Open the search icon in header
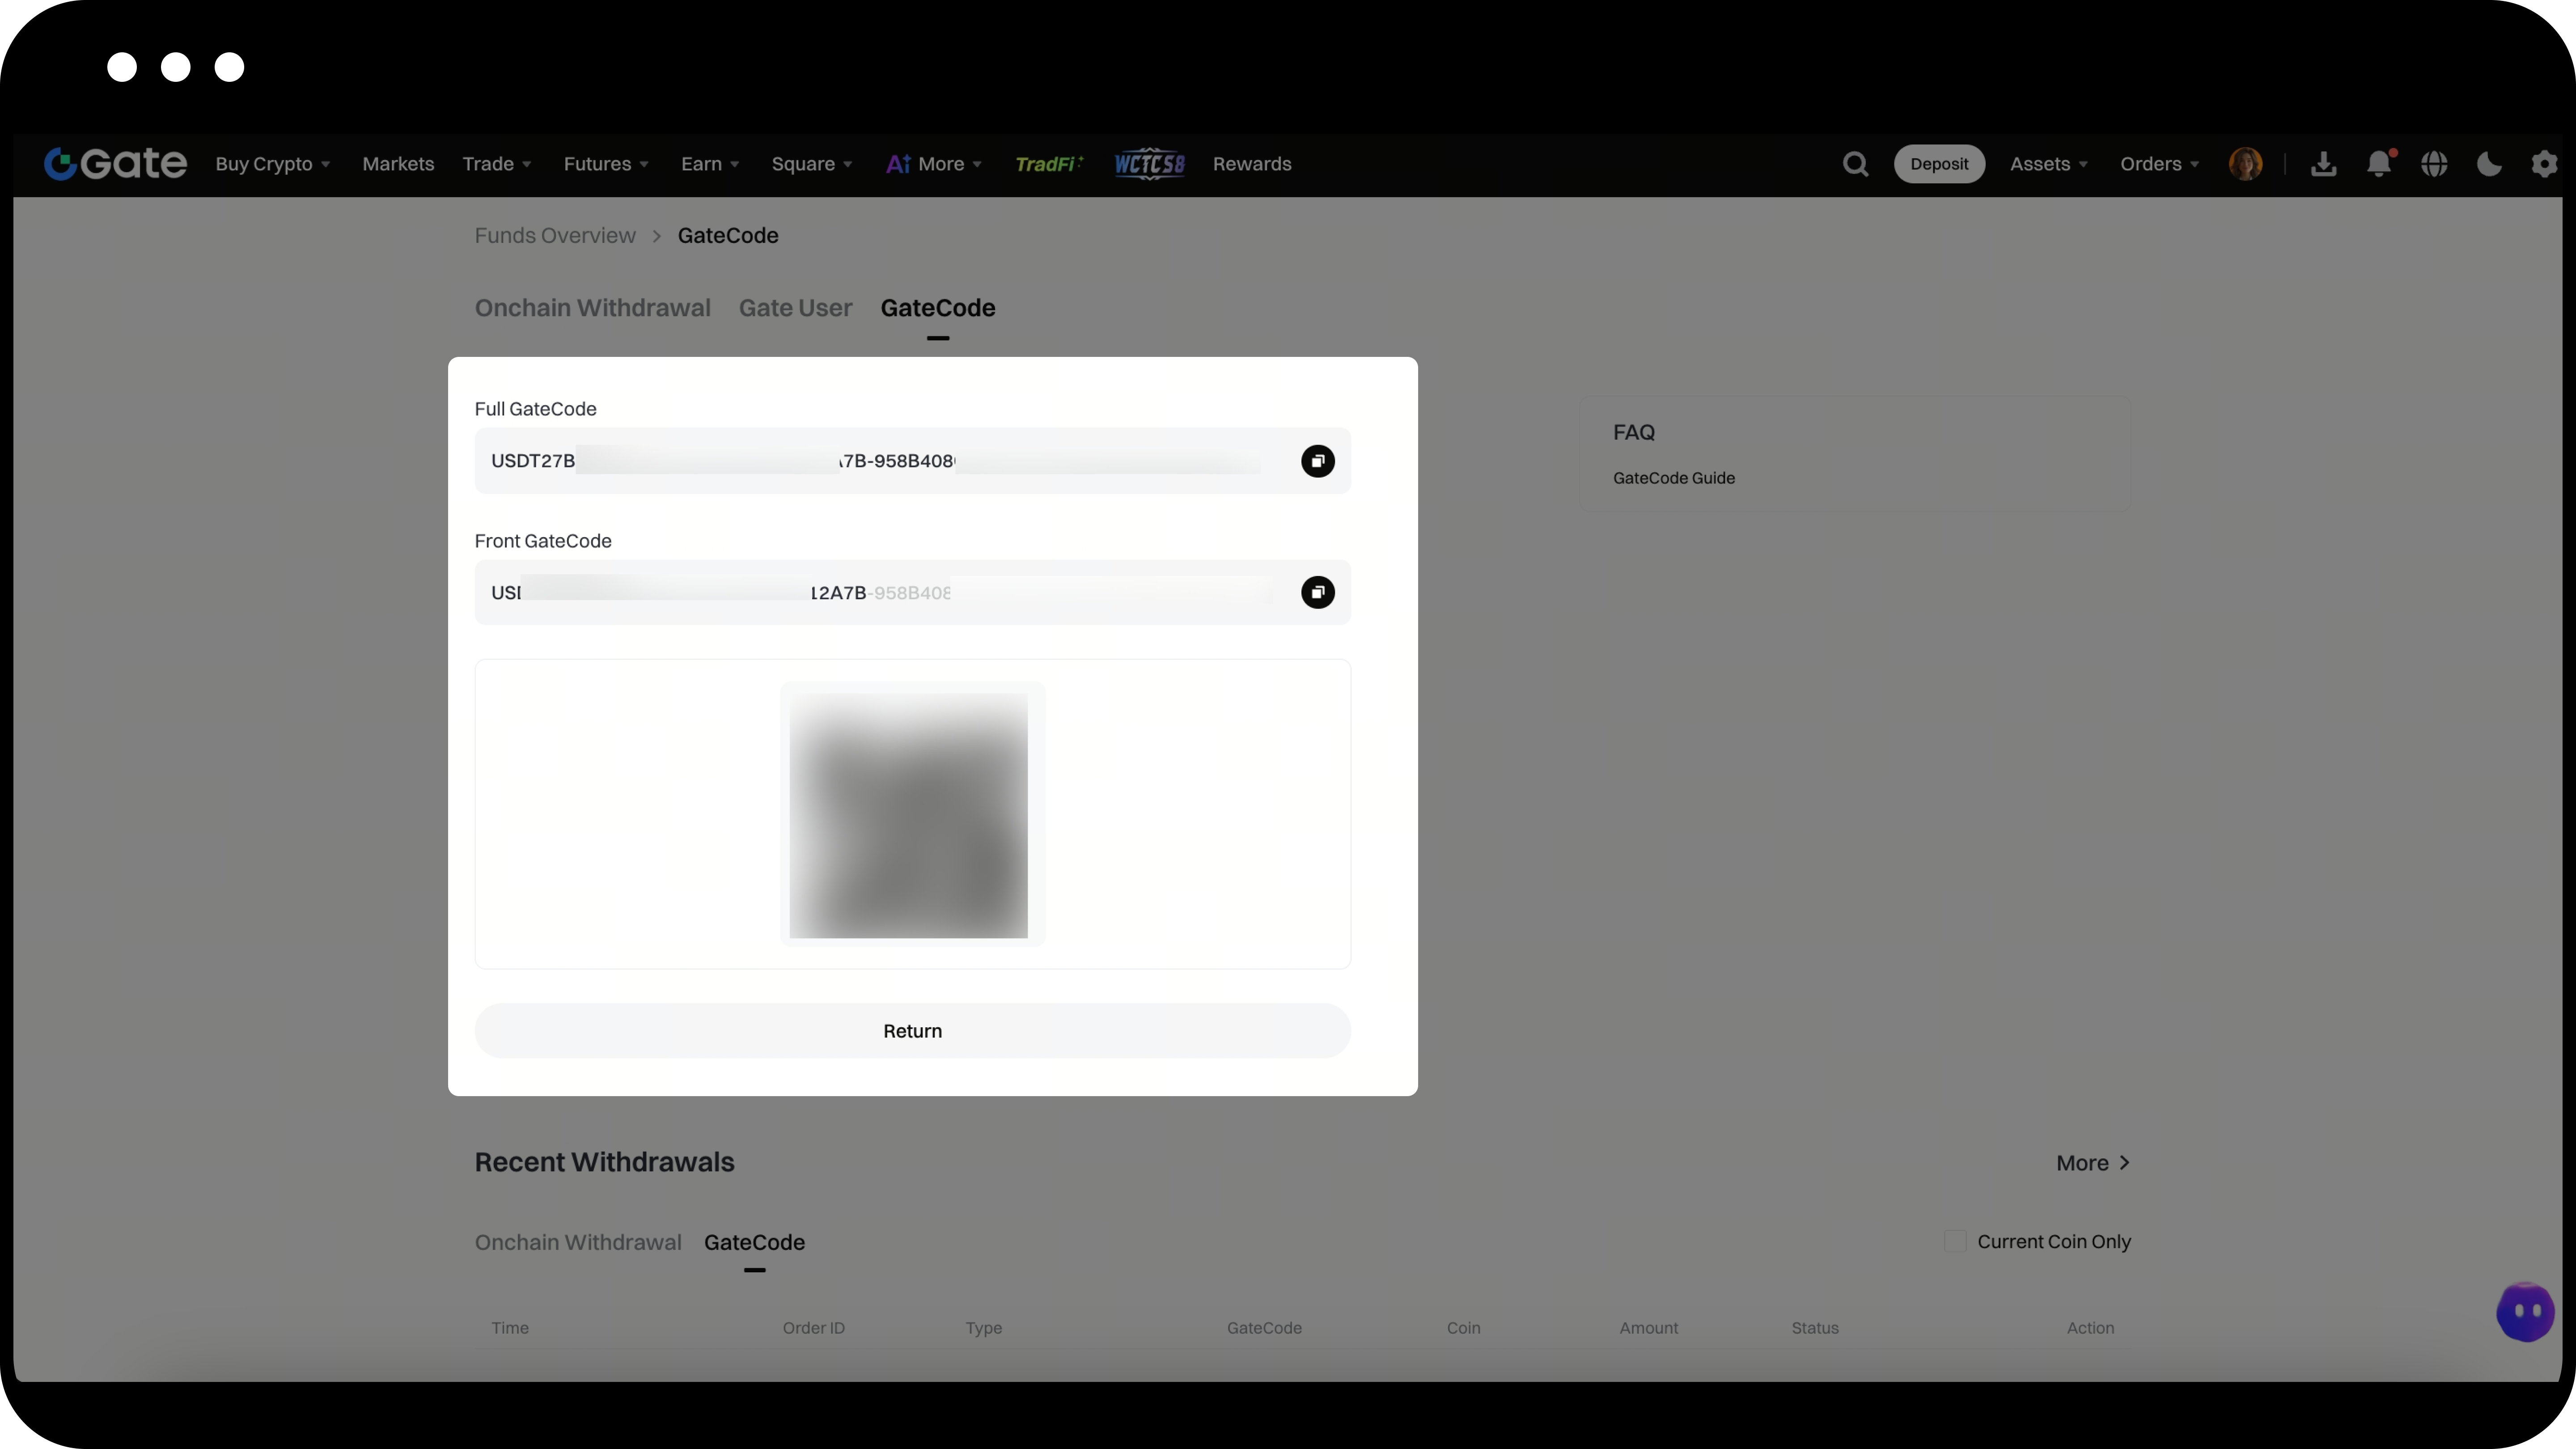This screenshot has width=2576, height=1449. 1855,164
